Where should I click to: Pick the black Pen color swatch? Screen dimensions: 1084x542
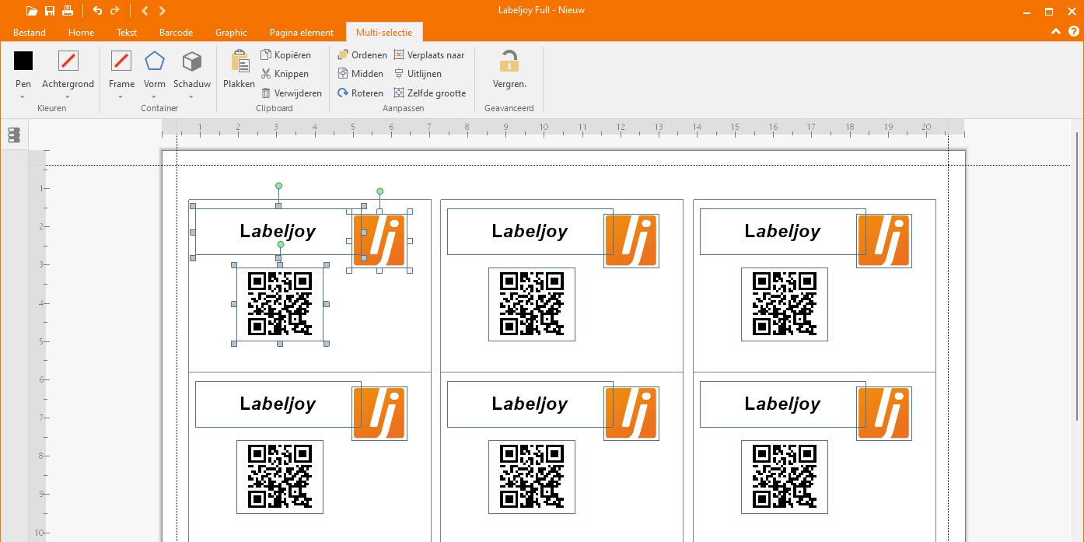[x=23, y=61]
